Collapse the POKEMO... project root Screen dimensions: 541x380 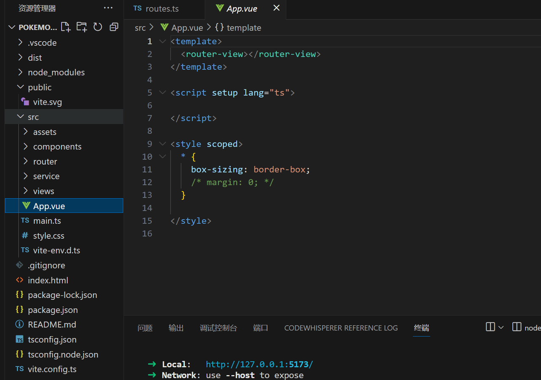pyautogui.click(x=12, y=27)
